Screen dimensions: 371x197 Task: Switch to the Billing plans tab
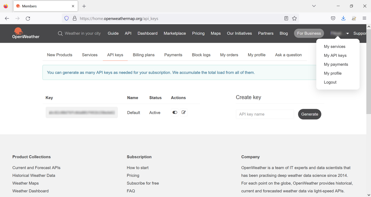point(143,55)
